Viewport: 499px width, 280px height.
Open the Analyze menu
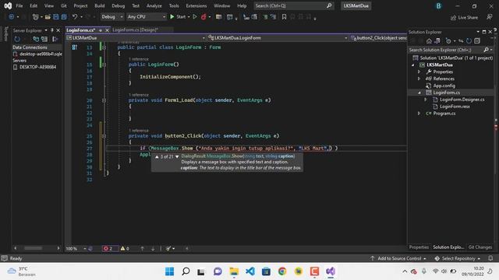154,5
